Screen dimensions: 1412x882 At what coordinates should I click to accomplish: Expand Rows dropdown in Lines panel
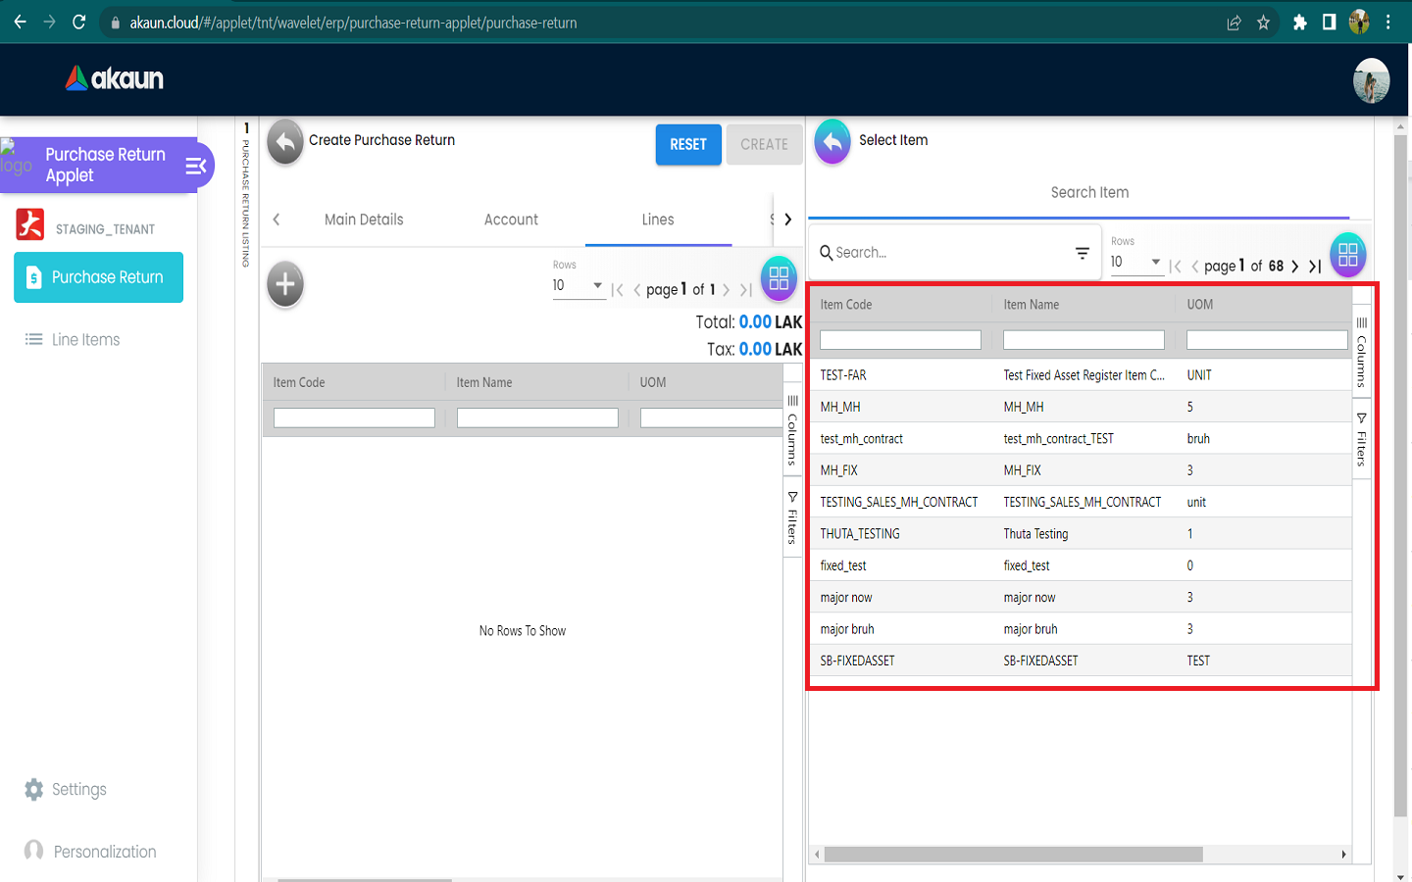pos(597,285)
